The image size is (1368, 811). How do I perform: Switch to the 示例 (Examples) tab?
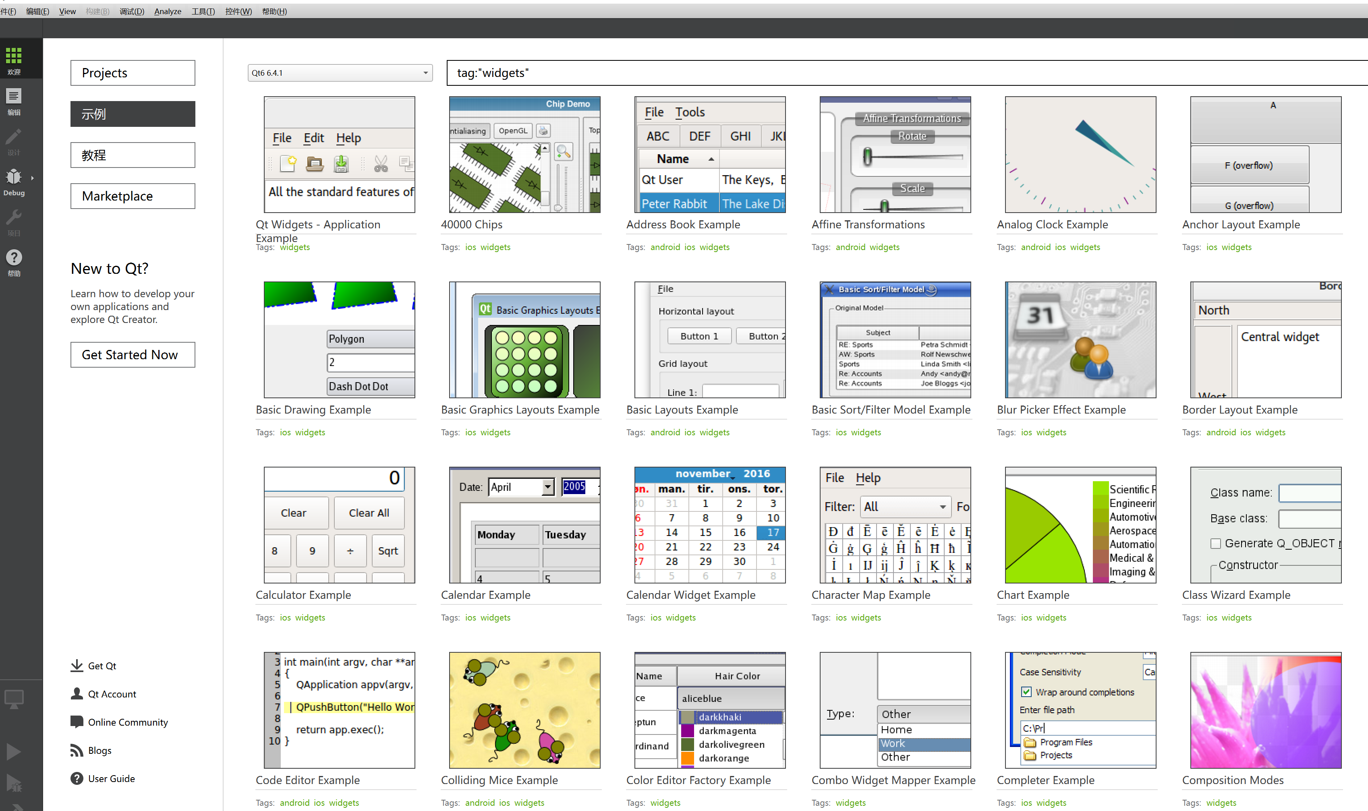tap(132, 114)
